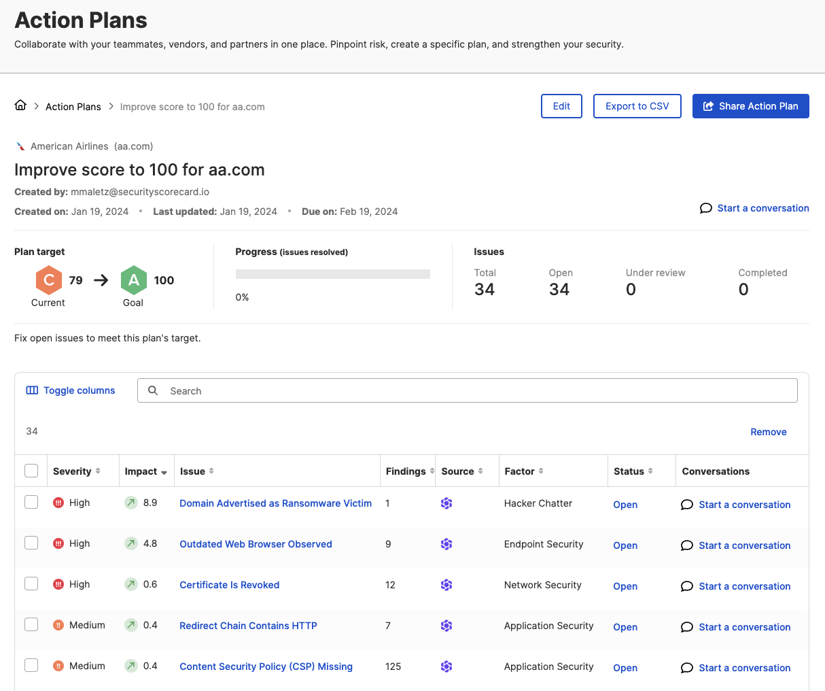Check the checkbox for Outdated Web Browser Observed
Image resolution: width=825 pixels, height=691 pixels.
31,543
